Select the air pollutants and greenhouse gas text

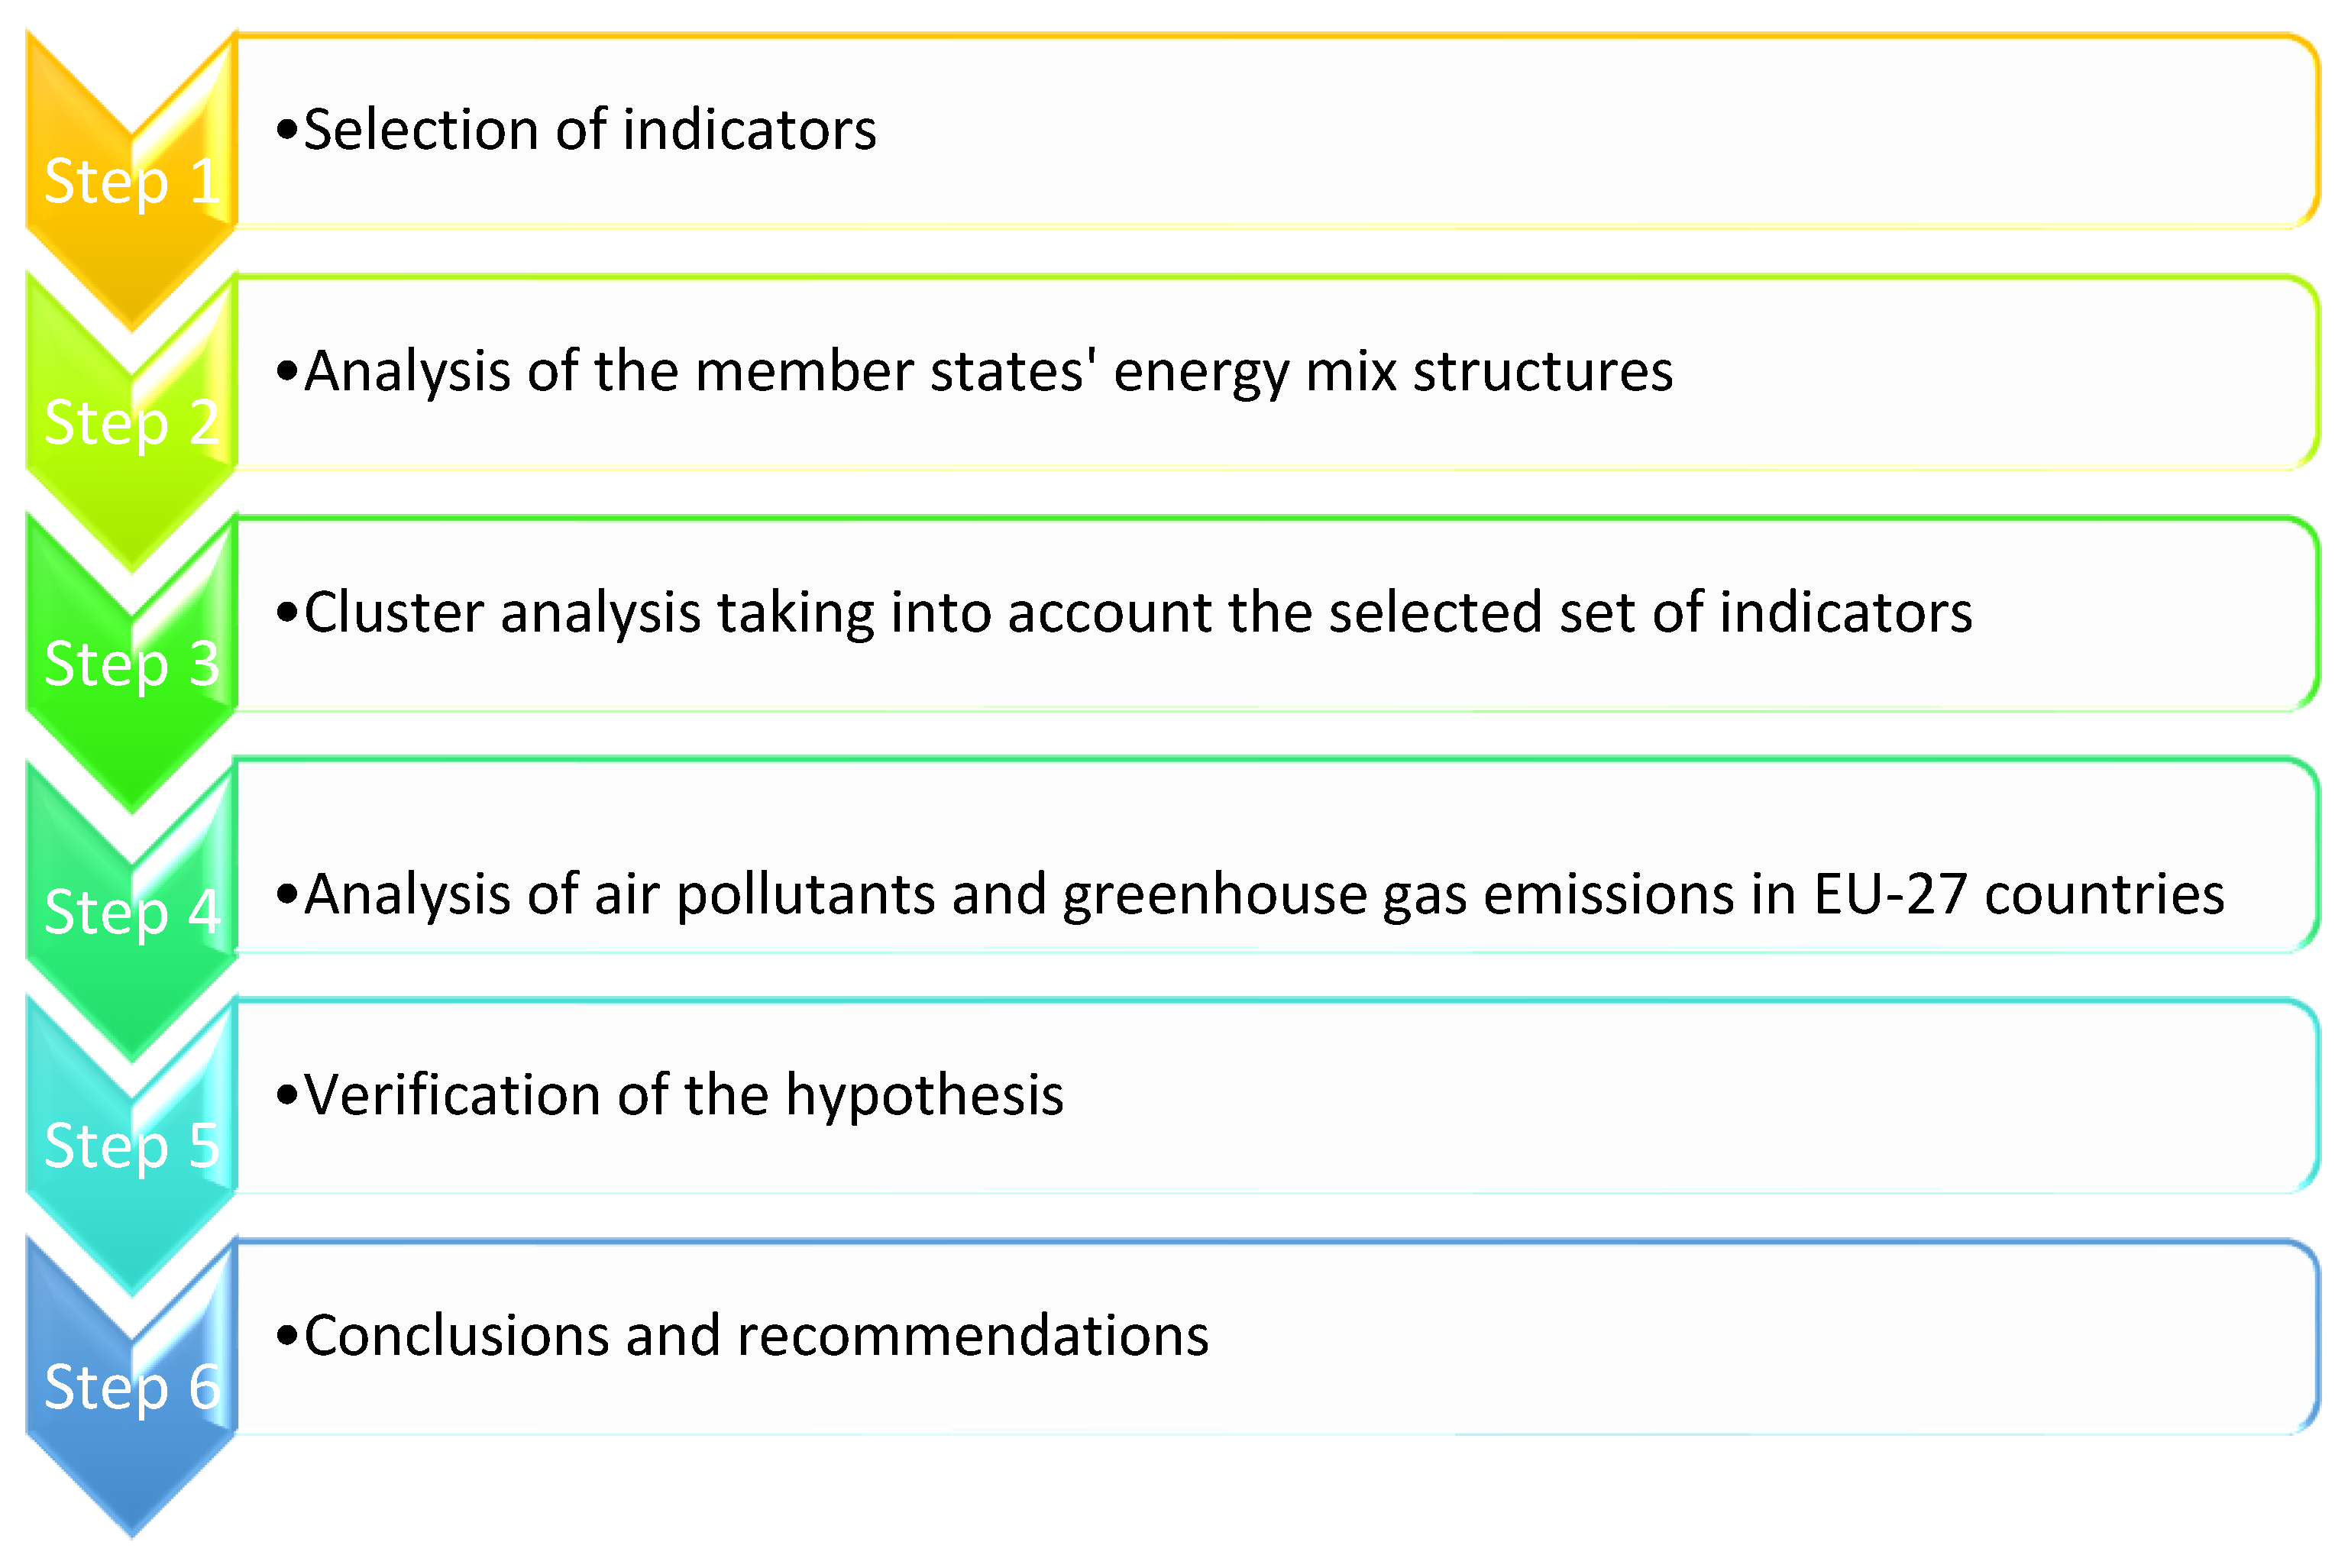1264,894
